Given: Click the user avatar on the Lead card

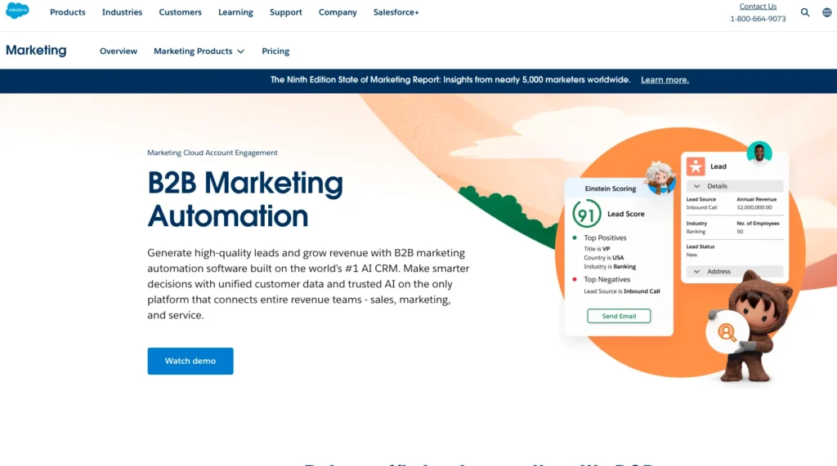Looking at the screenshot, I should click(x=759, y=153).
